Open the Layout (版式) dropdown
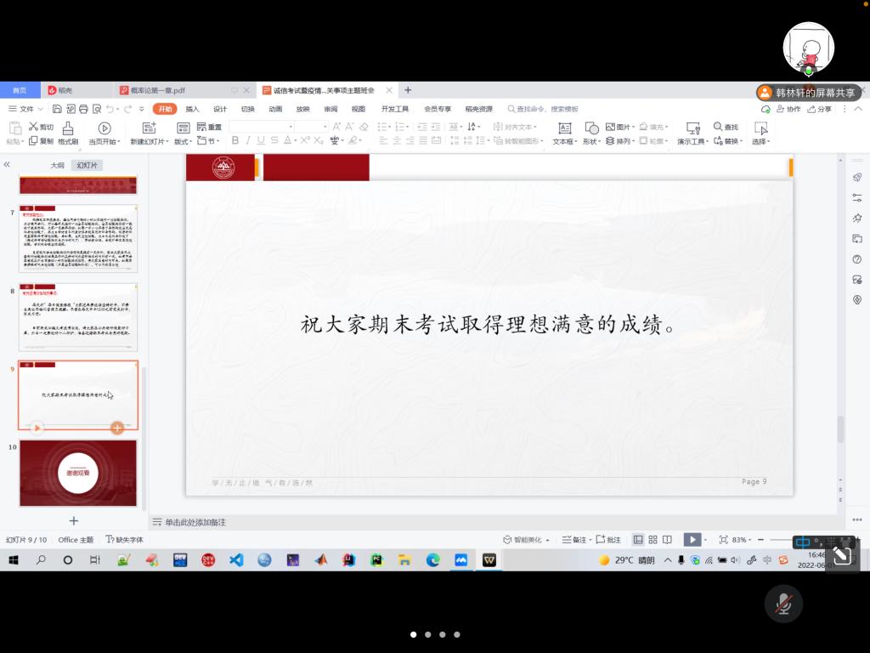 point(184,142)
